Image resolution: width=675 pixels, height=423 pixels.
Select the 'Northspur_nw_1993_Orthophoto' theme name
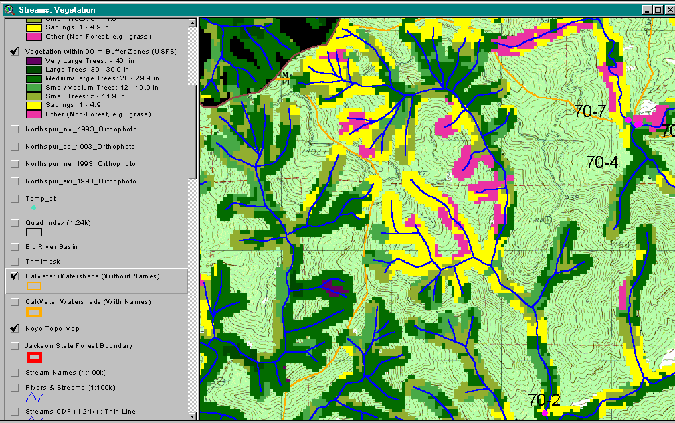(x=82, y=129)
